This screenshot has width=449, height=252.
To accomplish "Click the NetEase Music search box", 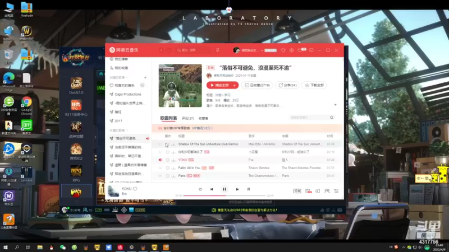I will pyautogui.click(x=194, y=50).
